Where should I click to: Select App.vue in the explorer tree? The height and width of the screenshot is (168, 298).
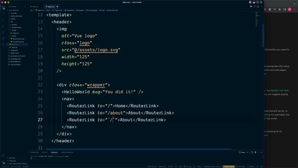coord(14,45)
